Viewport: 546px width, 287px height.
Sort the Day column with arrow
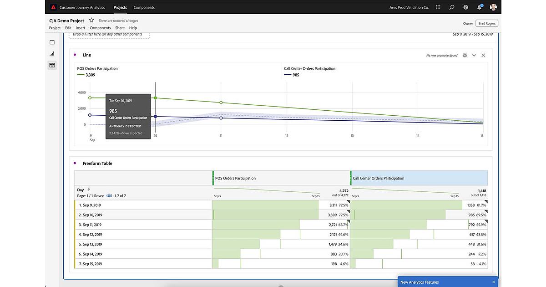tap(89, 190)
